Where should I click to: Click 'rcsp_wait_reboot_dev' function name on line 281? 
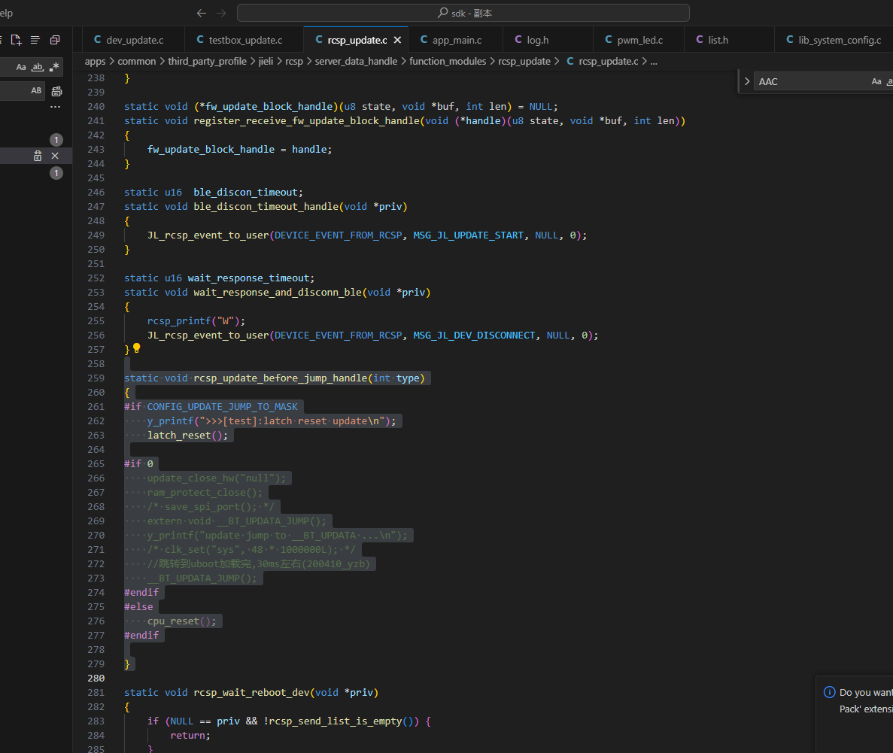coord(252,693)
